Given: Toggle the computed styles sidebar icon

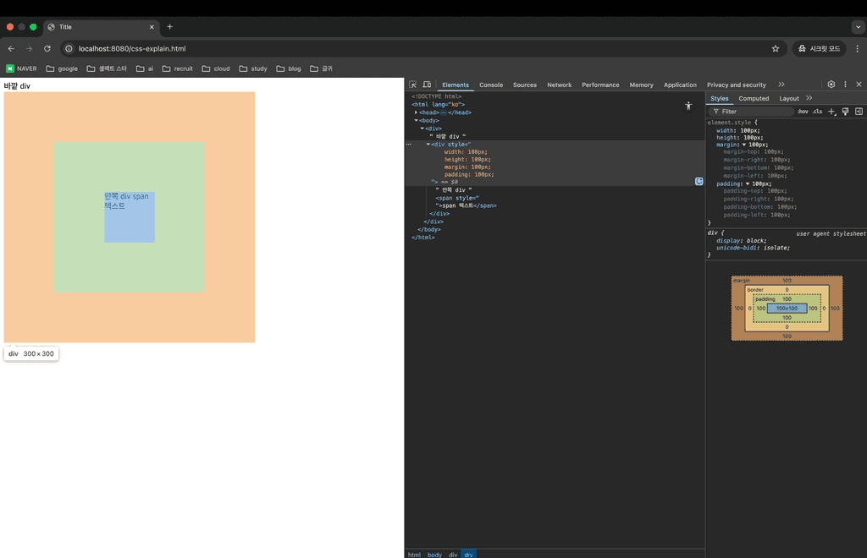Looking at the screenshot, I should pyautogui.click(x=859, y=112).
